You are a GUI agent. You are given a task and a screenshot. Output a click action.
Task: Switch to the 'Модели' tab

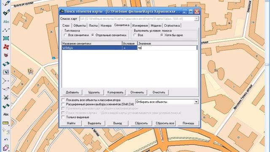point(156,25)
